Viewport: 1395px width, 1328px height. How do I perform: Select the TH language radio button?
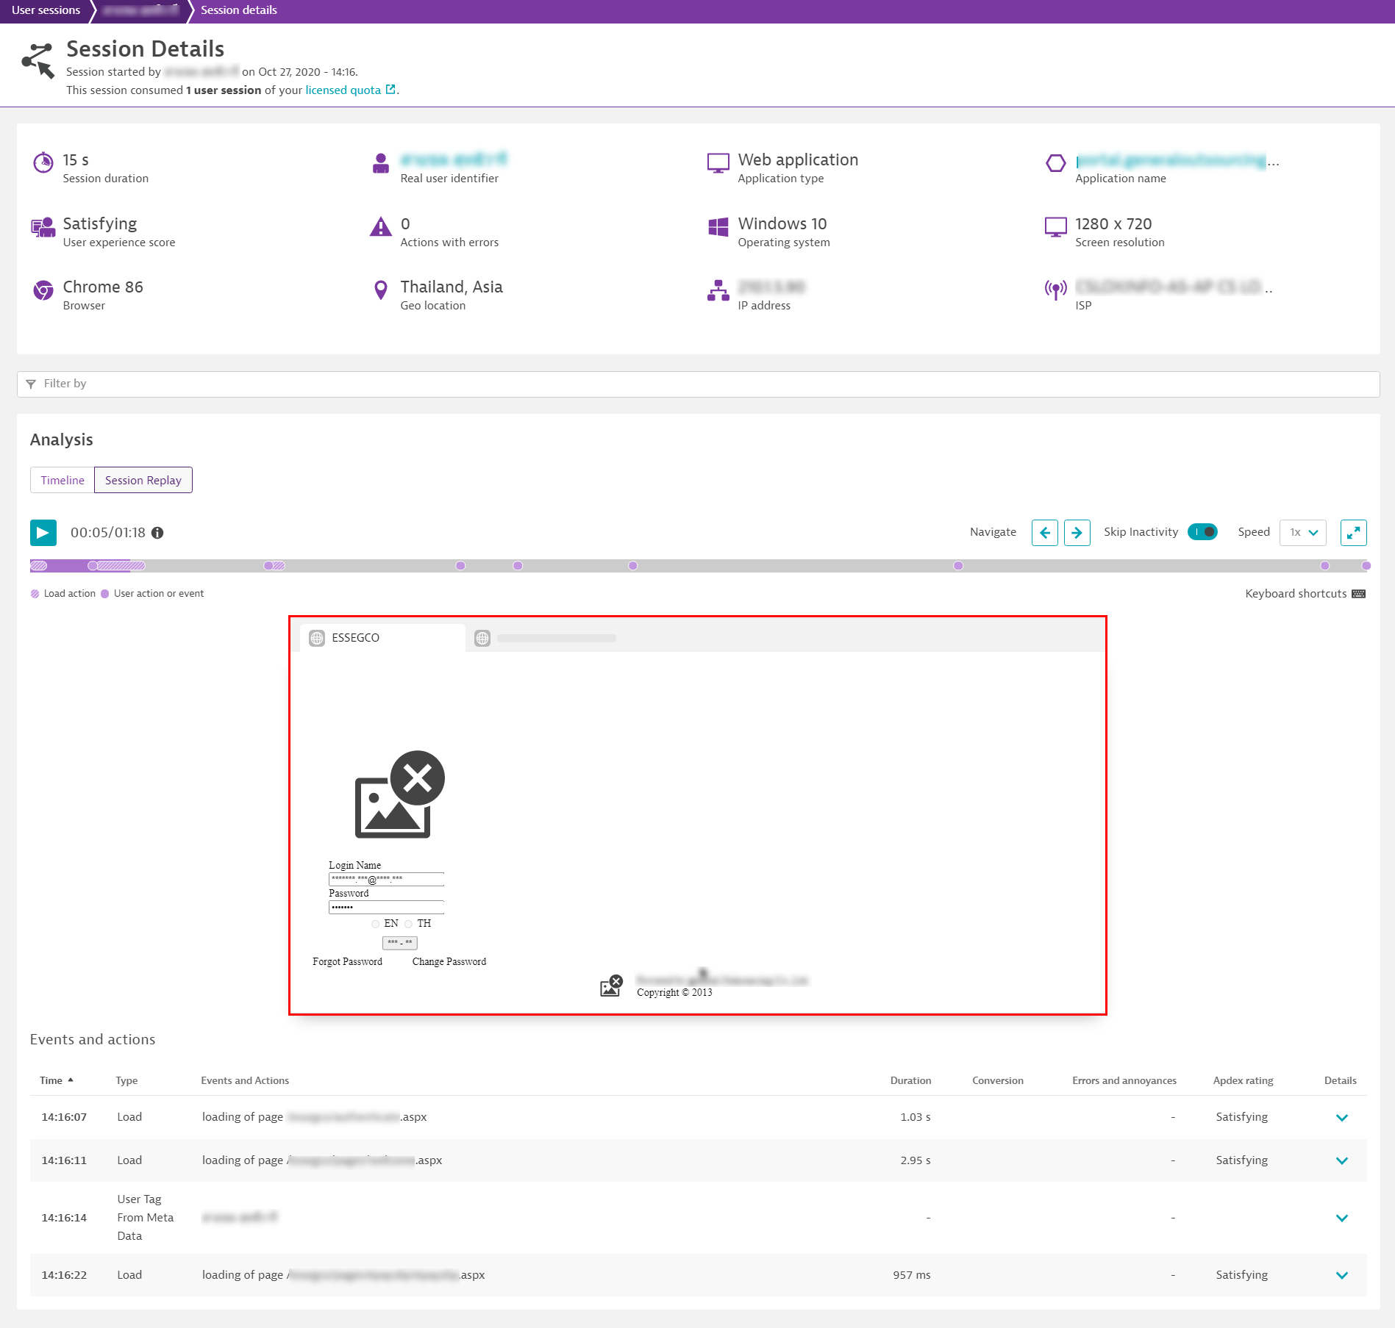tap(409, 924)
